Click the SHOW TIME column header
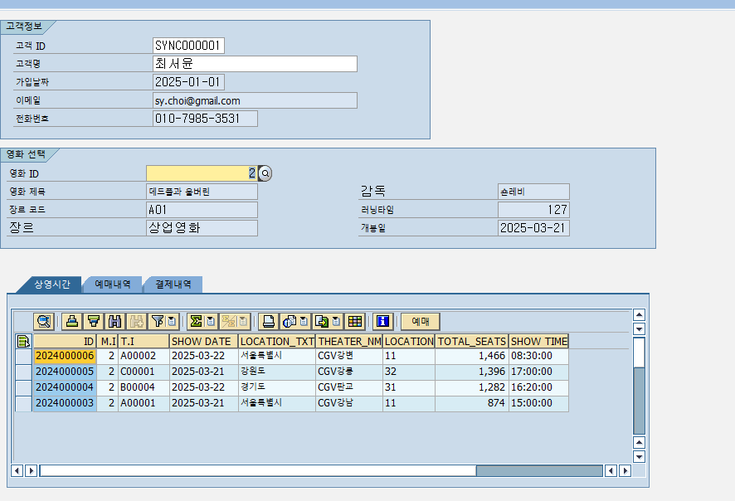The width and height of the screenshot is (735, 501). click(539, 341)
